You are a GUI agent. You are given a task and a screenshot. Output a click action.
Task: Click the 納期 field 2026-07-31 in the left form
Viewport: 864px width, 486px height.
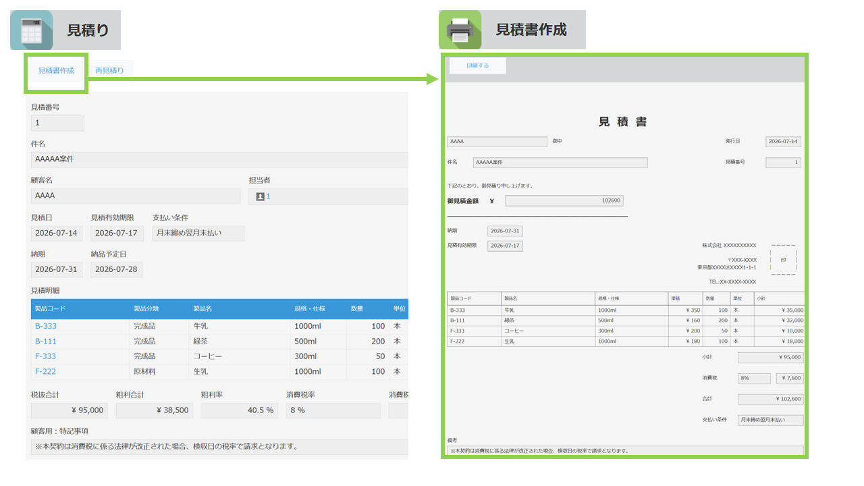point(56,270)
